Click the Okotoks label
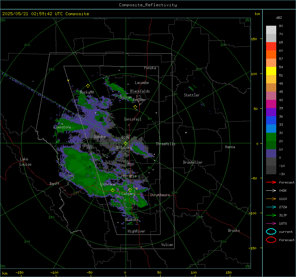 (x=132, y=220)
